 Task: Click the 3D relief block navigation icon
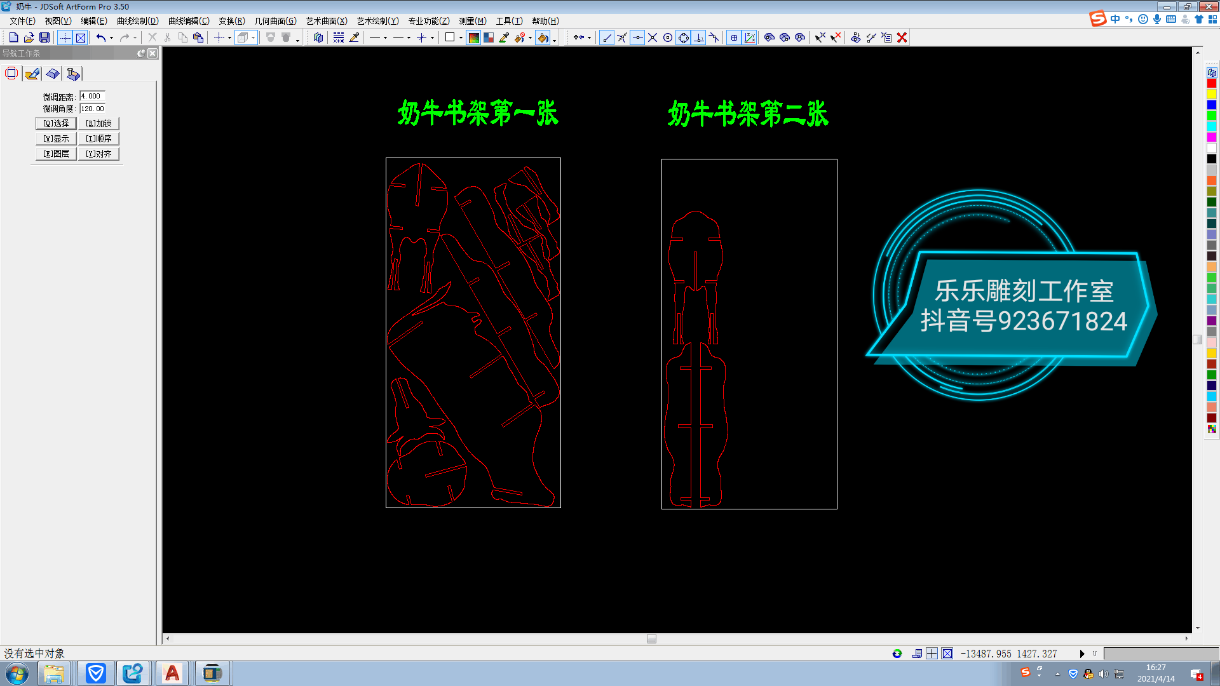(x=53, y=74)
